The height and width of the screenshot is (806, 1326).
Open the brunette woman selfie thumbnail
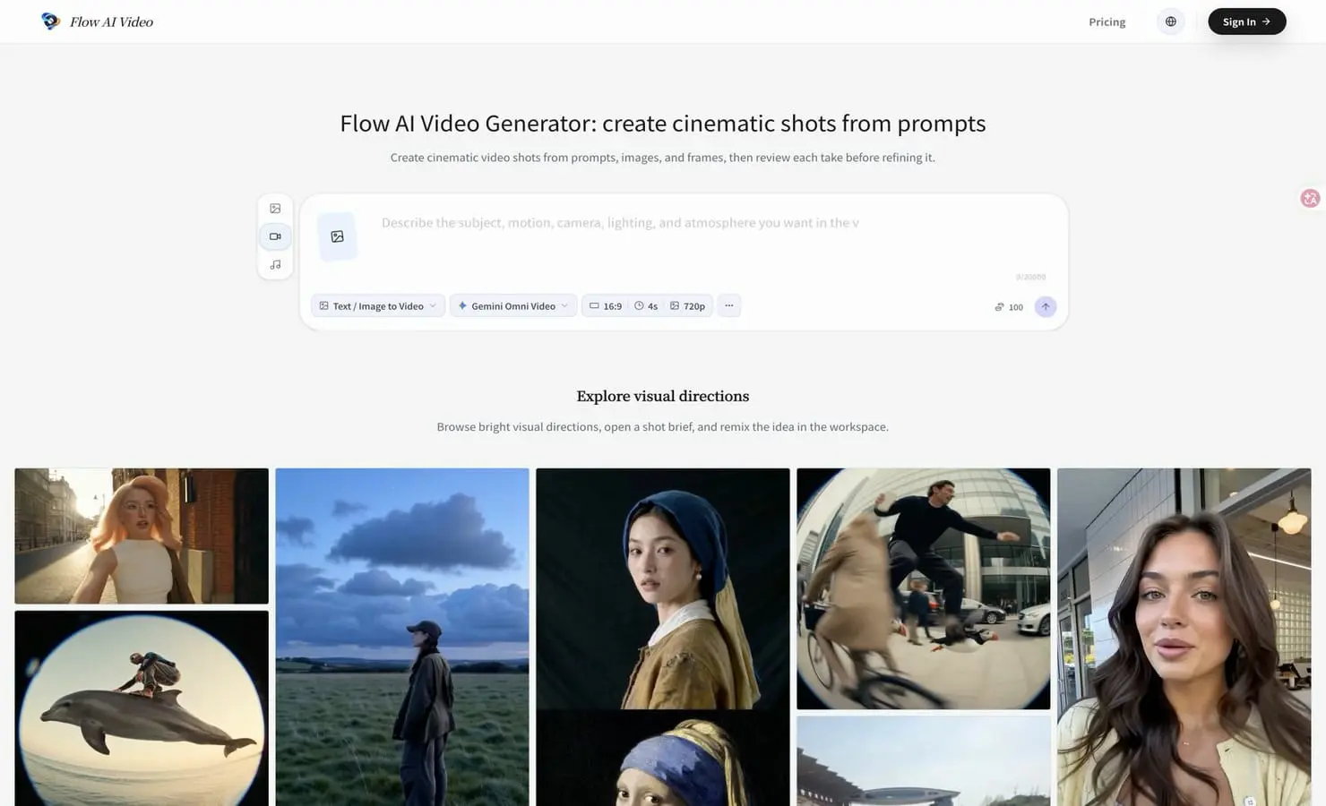click(1184, 637)
